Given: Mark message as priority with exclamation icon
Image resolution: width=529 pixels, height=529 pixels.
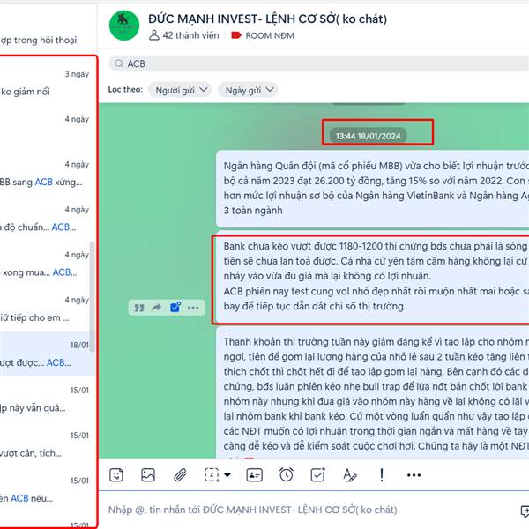Looking at the screenshot, I should pyautogui.click(x=382, y=475).
